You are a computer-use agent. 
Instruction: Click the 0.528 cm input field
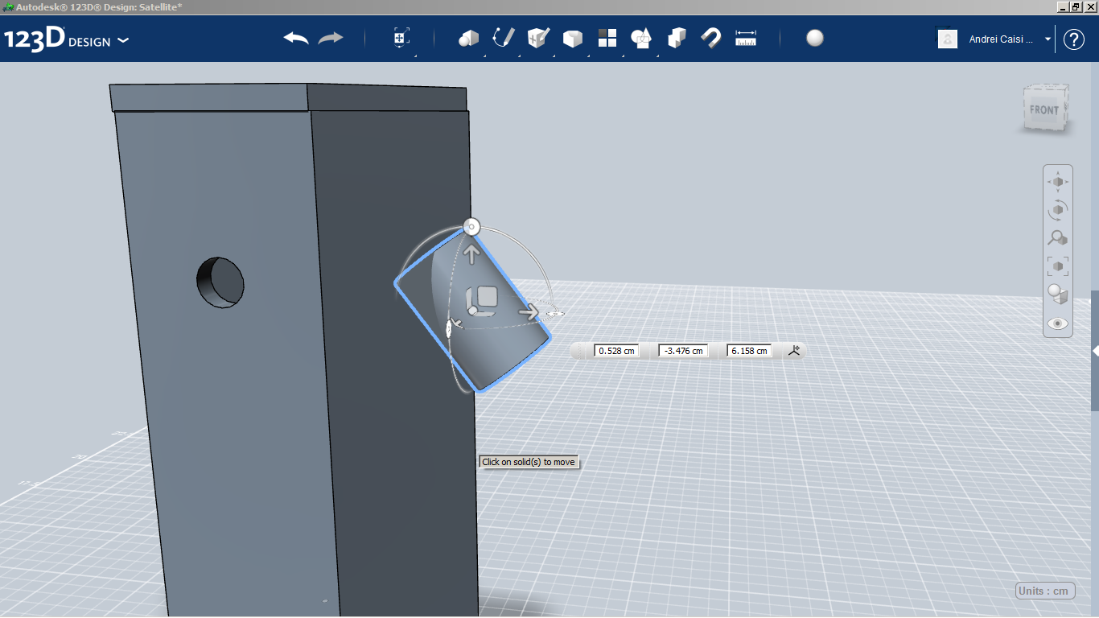(x=616, y=351)
